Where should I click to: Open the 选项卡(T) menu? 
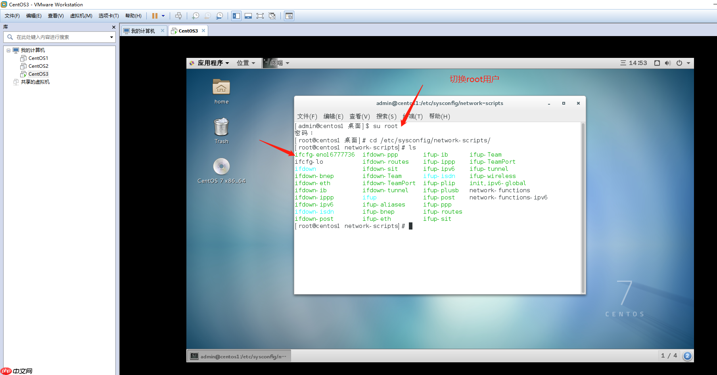click(109, 16)
